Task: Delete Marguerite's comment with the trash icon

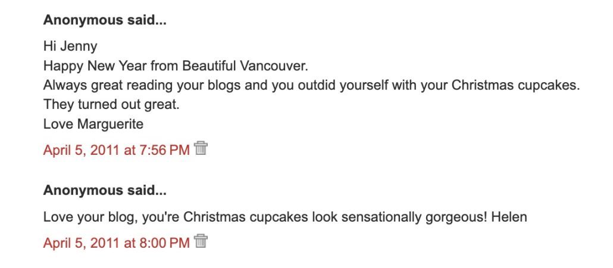Action: 201,148
